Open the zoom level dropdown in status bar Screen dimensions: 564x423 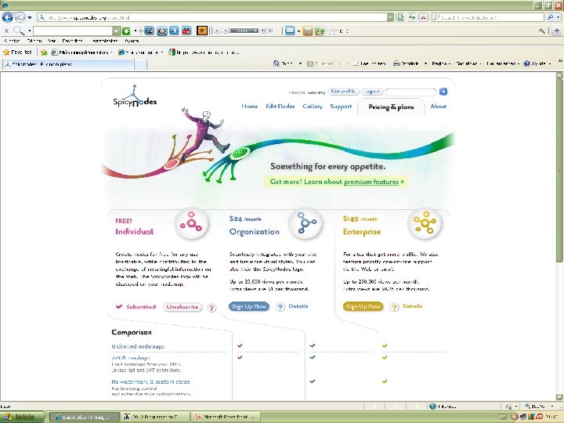pos(552,406)
